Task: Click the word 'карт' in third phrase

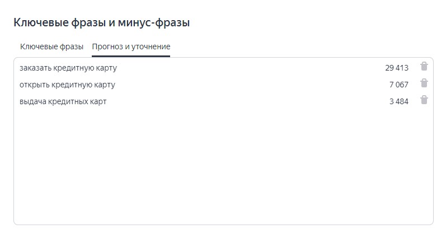Action: 98,102
